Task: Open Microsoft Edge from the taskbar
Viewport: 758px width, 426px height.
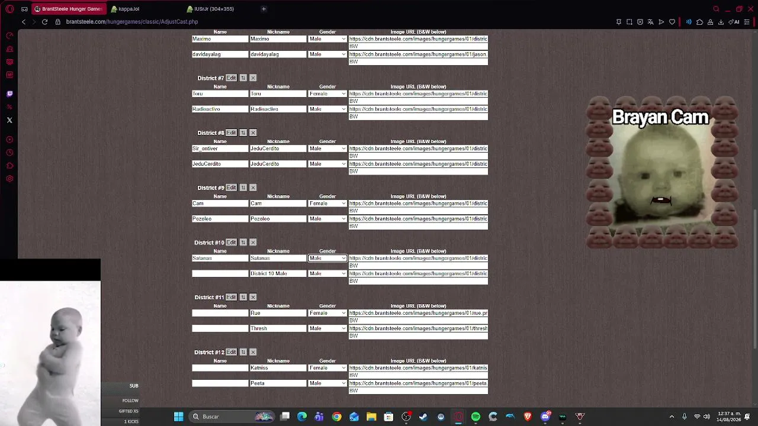Action: point(302,417)
